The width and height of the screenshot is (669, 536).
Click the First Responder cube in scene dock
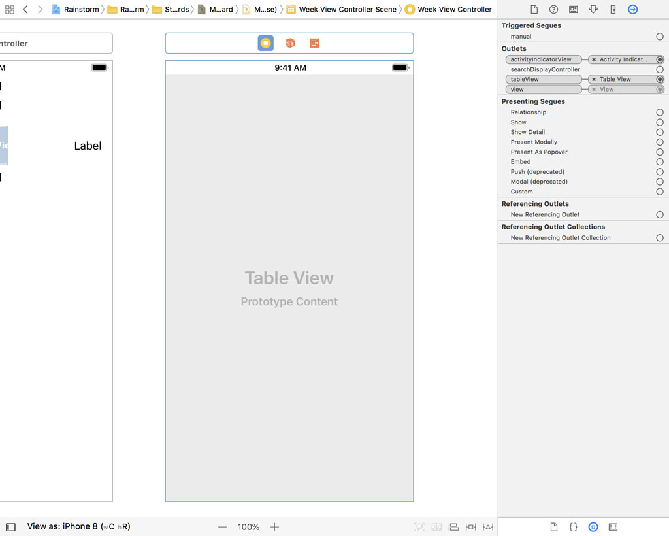click(x=290, y=42)
